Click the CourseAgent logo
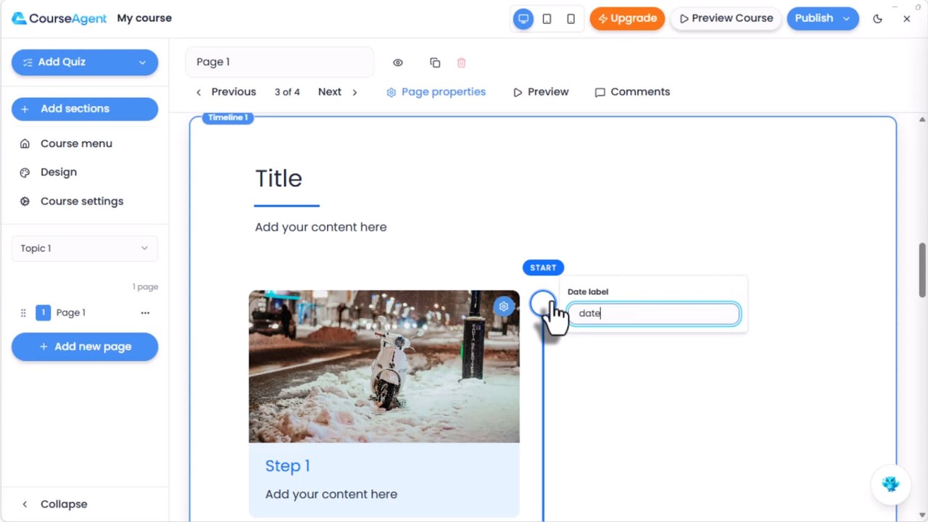 59,18
